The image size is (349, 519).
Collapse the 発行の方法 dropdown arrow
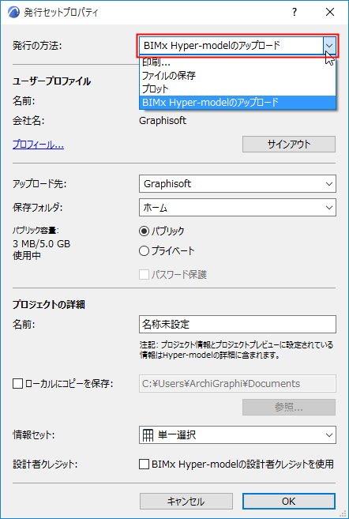point(329,45)
